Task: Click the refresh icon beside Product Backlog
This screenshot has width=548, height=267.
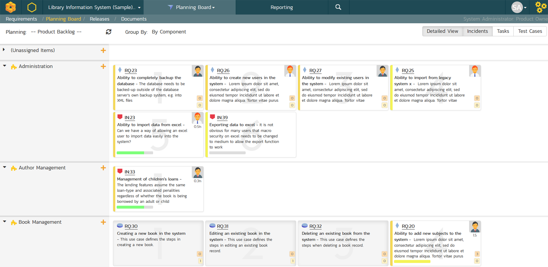Action: tap(109, 32)
